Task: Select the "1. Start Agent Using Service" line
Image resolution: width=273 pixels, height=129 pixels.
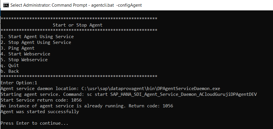Action: [37, 37]
